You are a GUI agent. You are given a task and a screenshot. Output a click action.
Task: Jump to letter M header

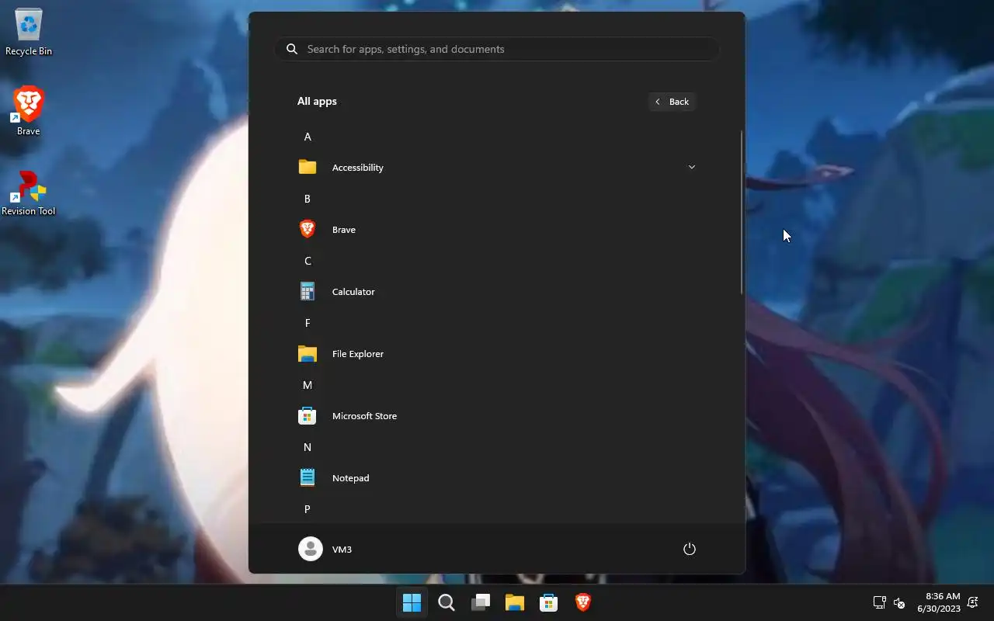(308, 385)
